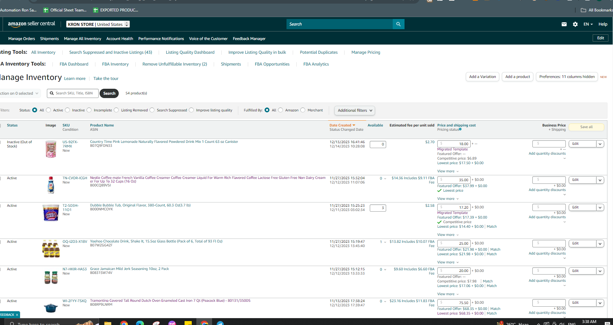Open the Yoohoo Chocolate Drink product image

[x=51, y=249]
